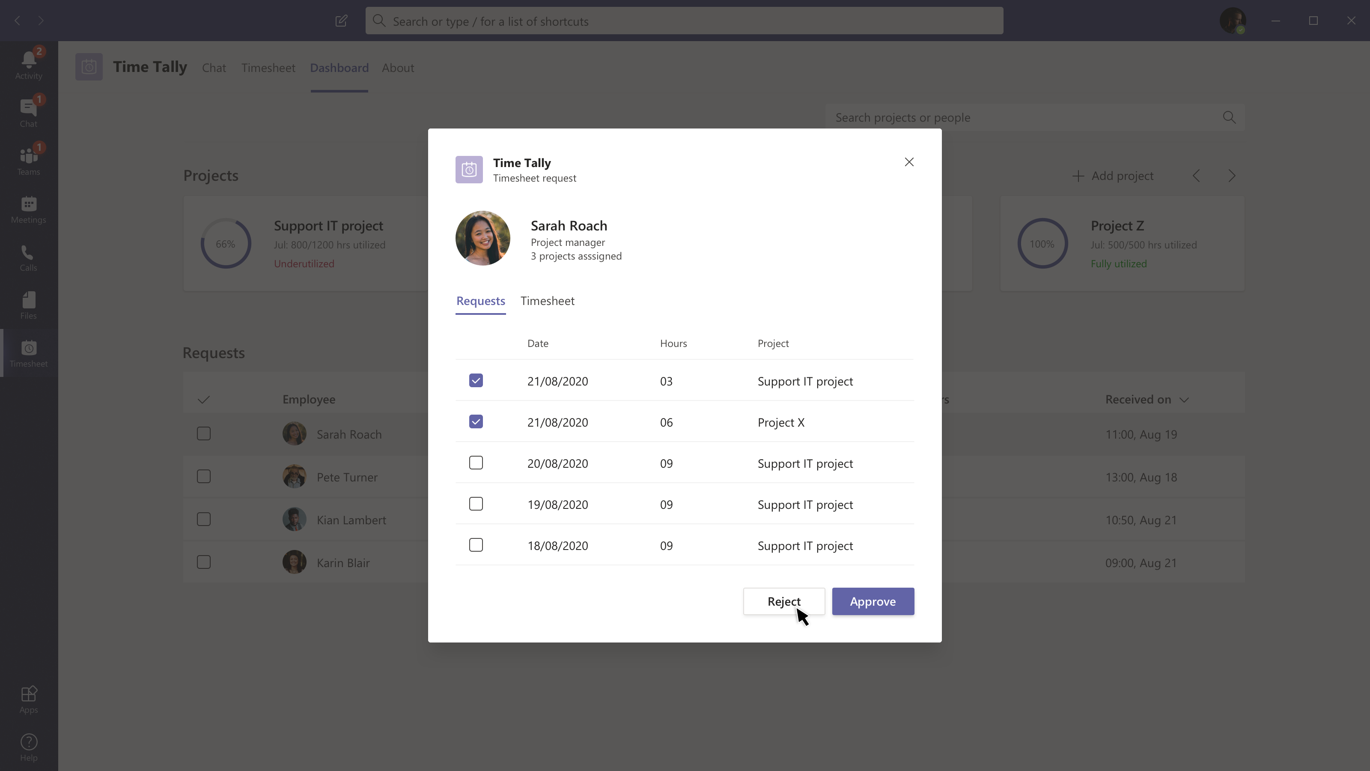Click the 'Underutilized' status label

[304, 264]
